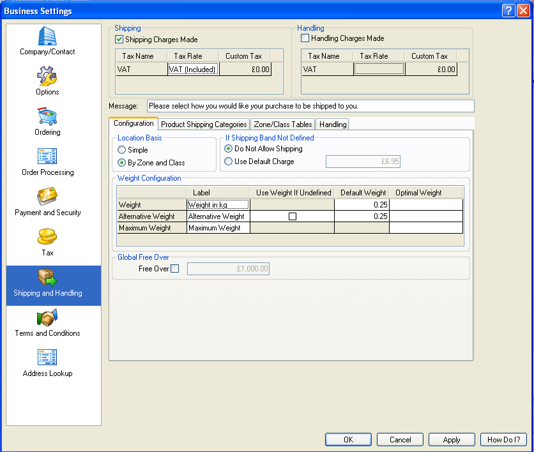Select the Options gear icon
534x452 pixels.
point(47,77)
